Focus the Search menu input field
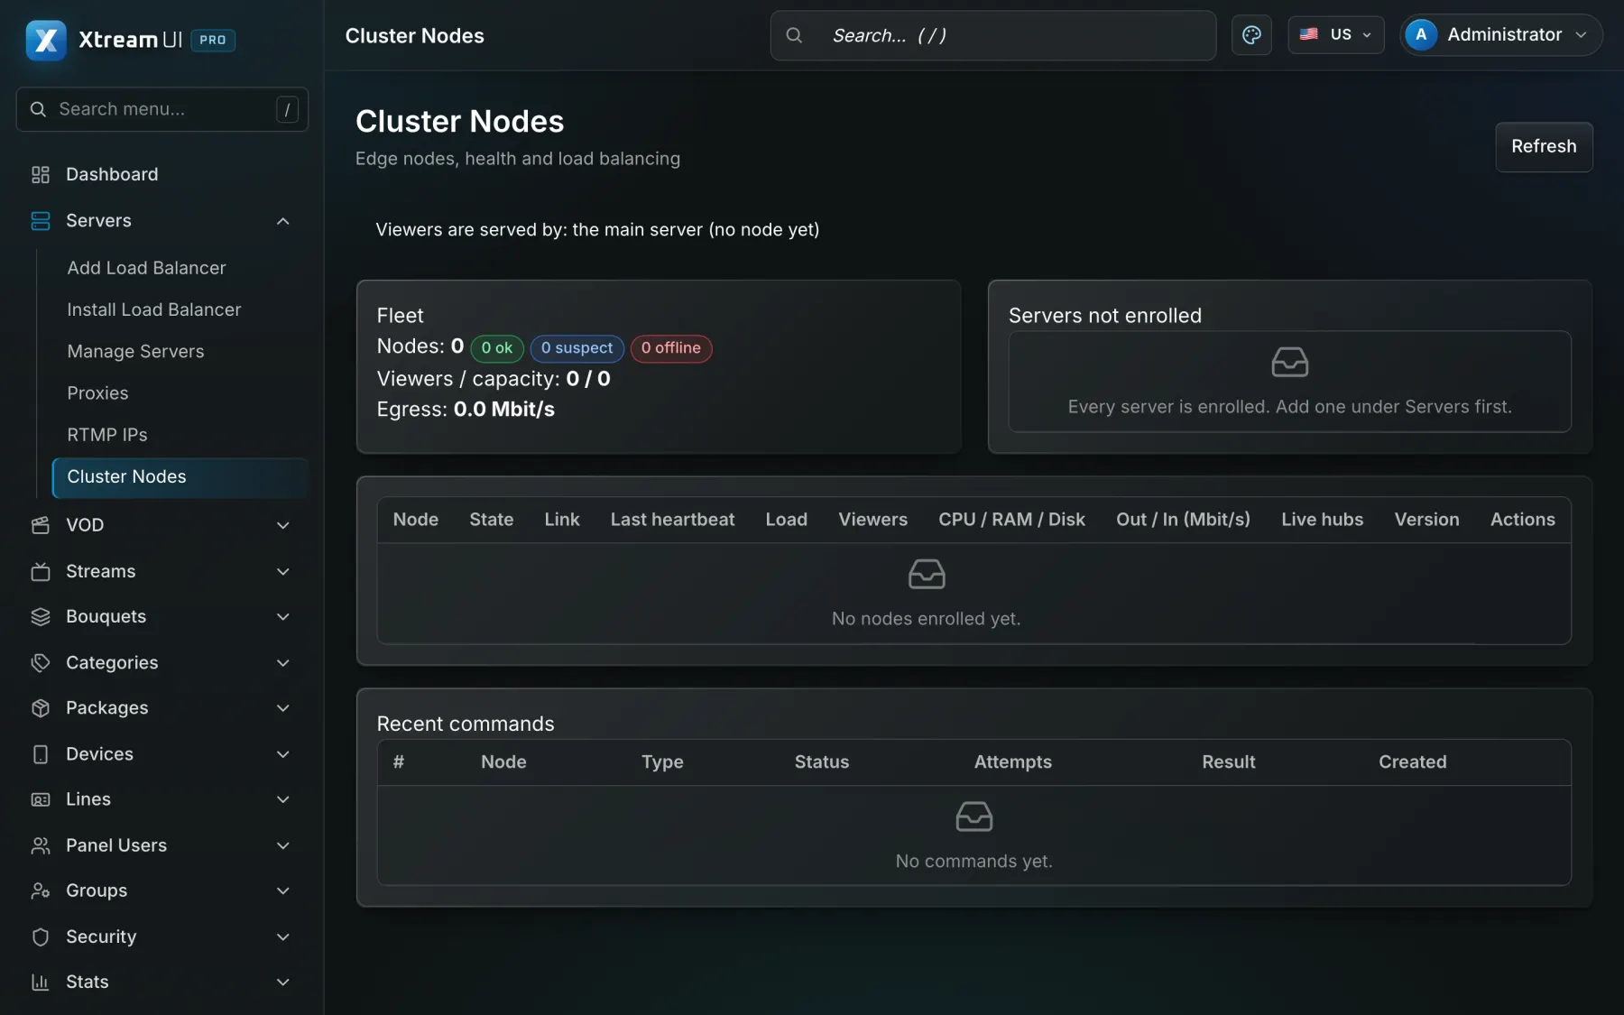Image resolution: width=1624 pixels, height=1015 pixels. pos(162,109)
